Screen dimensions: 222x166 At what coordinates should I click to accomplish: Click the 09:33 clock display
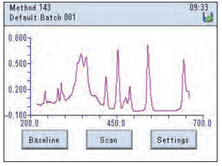click(199, 7)
